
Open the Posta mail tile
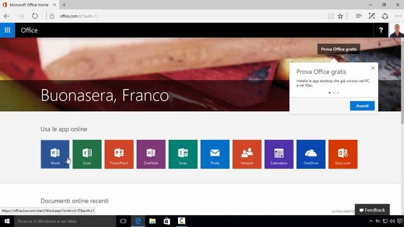pos(215,154)
